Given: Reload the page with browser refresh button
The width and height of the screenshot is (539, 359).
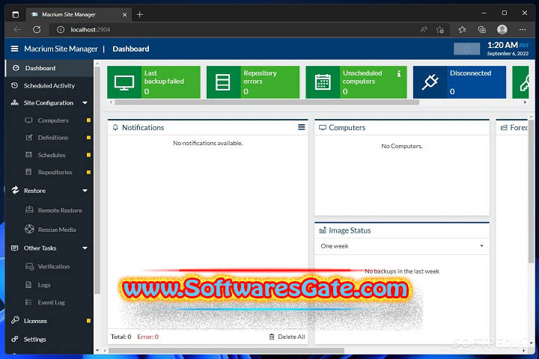Looking at the screenshot, I should pyautogui.click(x=37, y=30).
